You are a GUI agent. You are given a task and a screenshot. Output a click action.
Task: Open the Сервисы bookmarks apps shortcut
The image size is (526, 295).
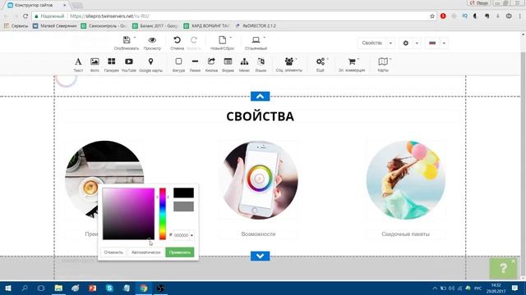[x=16, y=25]
